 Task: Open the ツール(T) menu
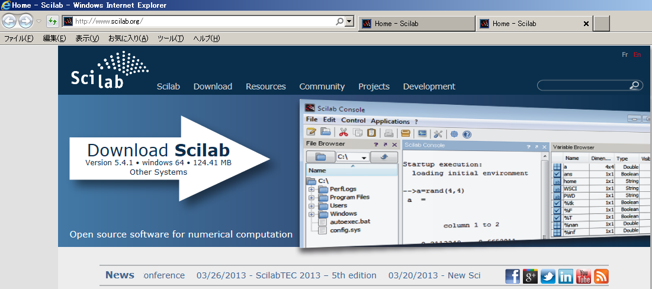pyautogui.click(x=171, y=38)
